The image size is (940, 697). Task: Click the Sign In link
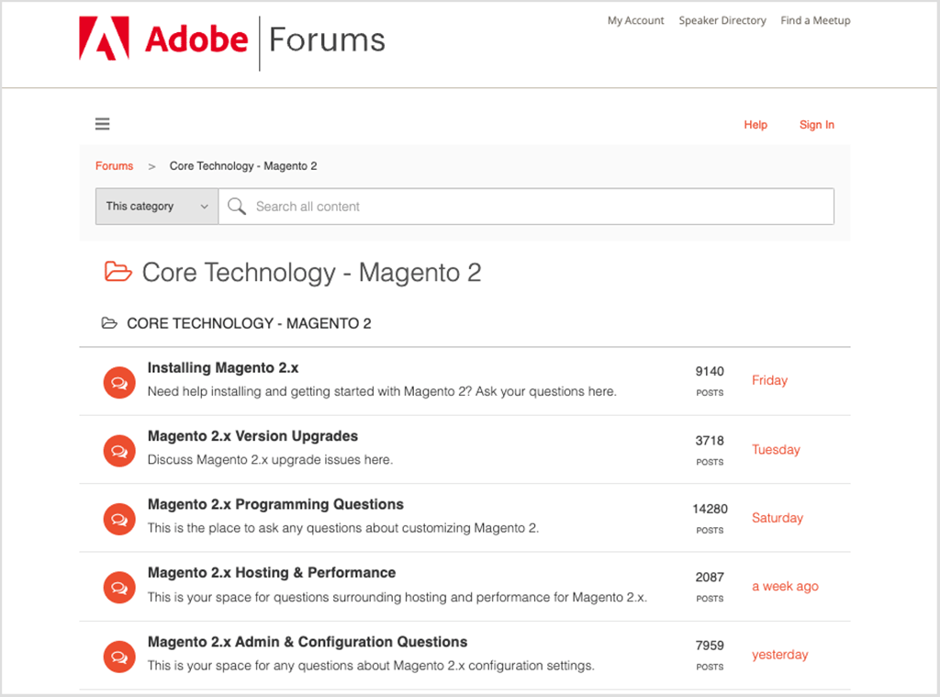click(816, 125)
